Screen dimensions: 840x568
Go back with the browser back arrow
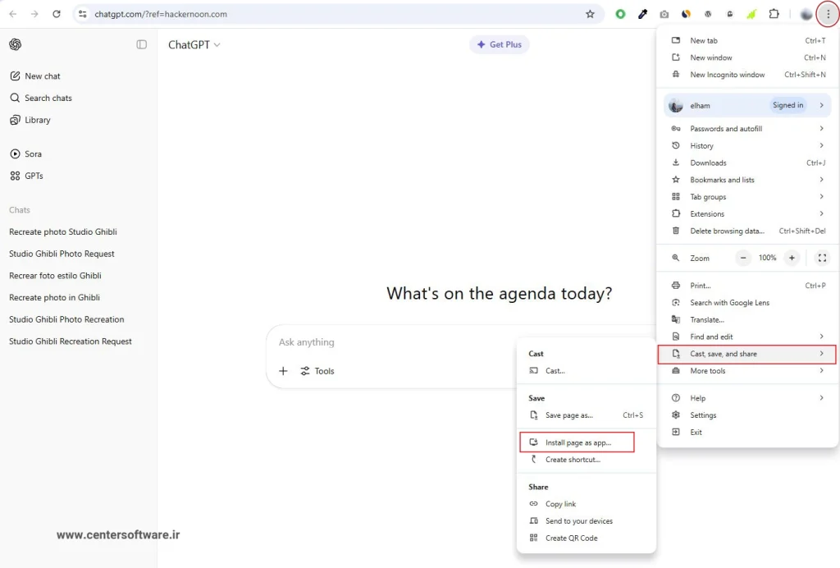coord(13,14)
